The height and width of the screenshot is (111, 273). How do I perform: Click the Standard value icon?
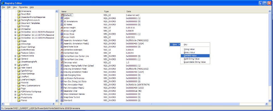[62, 100]
